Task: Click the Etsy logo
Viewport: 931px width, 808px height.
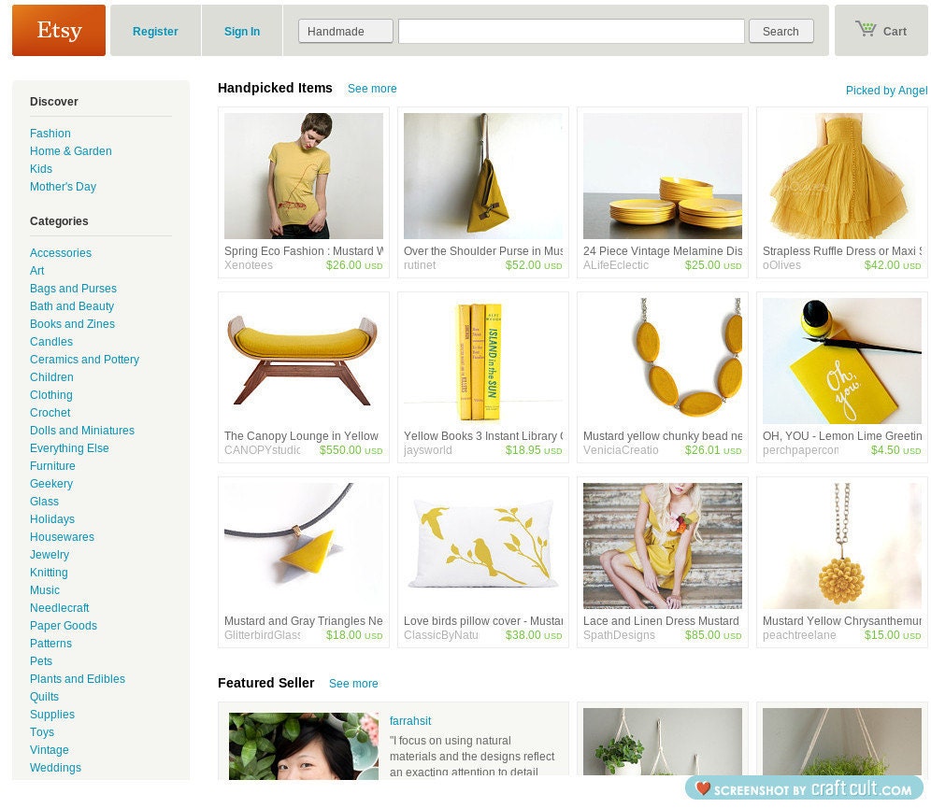Action: (x=59, y=30)
